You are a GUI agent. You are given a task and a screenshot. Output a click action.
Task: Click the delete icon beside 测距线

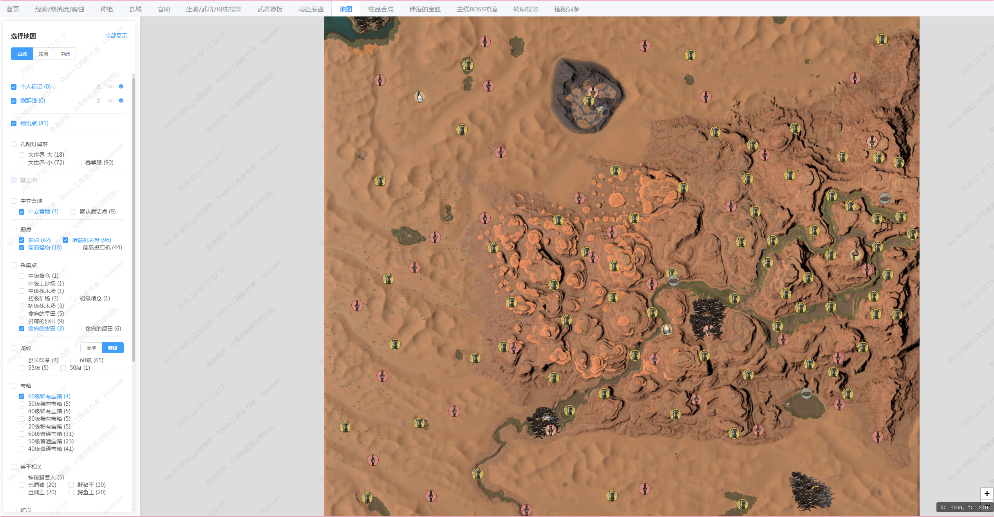[x=98, y=101]
